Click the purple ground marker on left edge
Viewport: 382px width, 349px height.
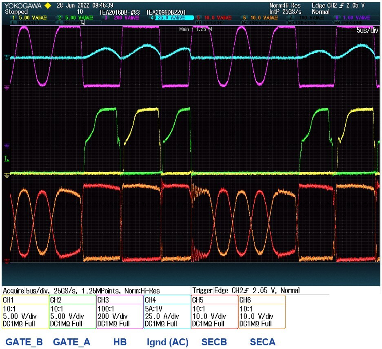tap(6, 145)
